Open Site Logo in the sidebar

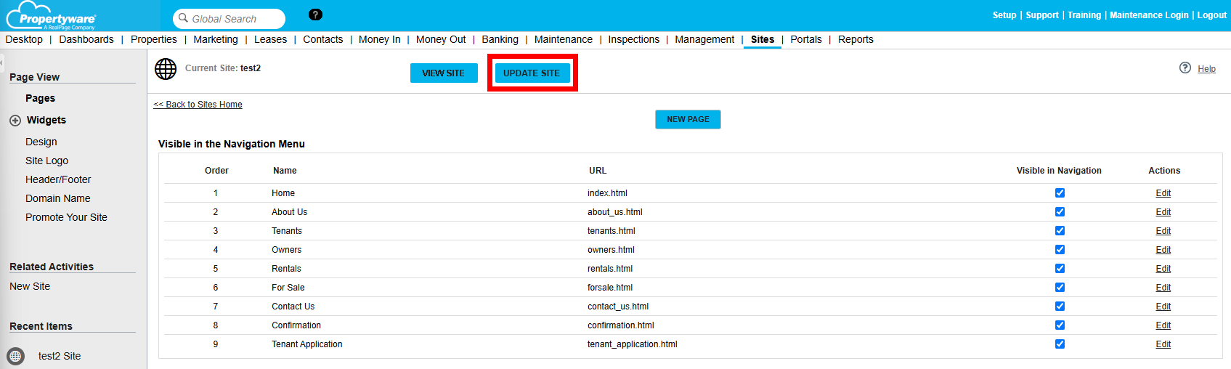47,161
